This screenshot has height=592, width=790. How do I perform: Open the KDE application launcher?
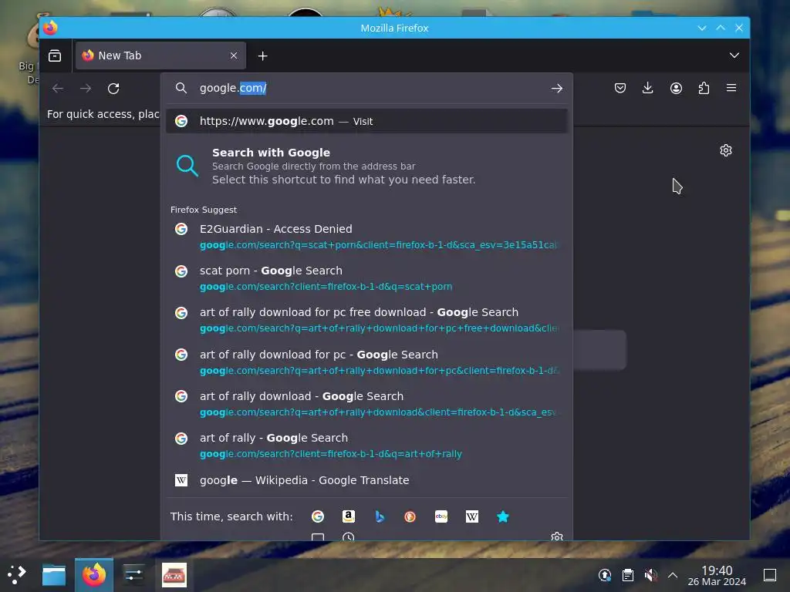(17, 574)
